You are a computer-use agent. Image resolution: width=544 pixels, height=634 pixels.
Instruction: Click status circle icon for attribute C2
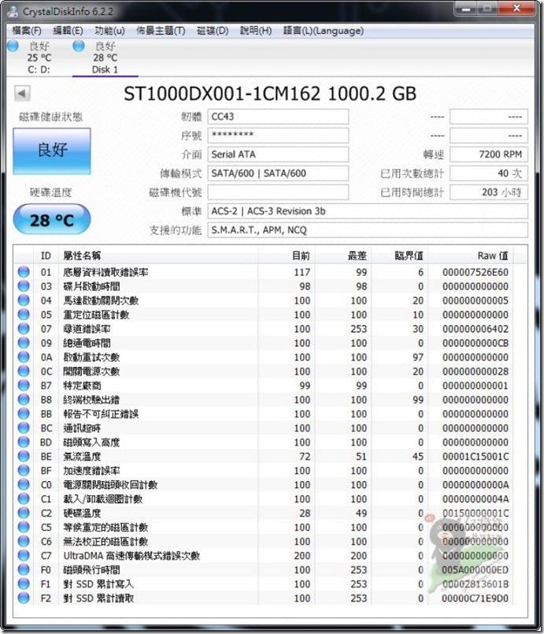(x=24, y=513)
